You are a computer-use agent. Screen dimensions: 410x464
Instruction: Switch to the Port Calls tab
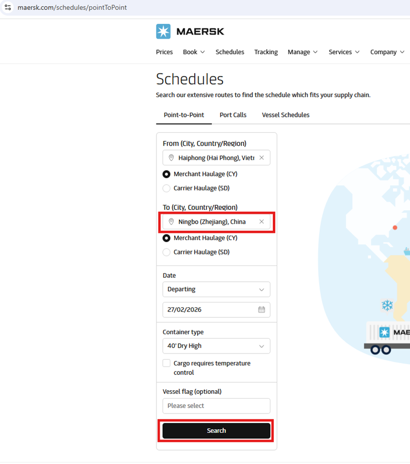[x=233, y=115]
